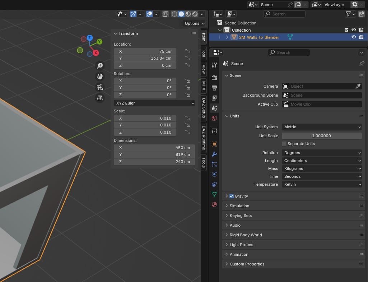The height and width of the screenshot is (282, 368).
Task: Switch to the Tool sidebar tab
Action: [x=204, y=53]
